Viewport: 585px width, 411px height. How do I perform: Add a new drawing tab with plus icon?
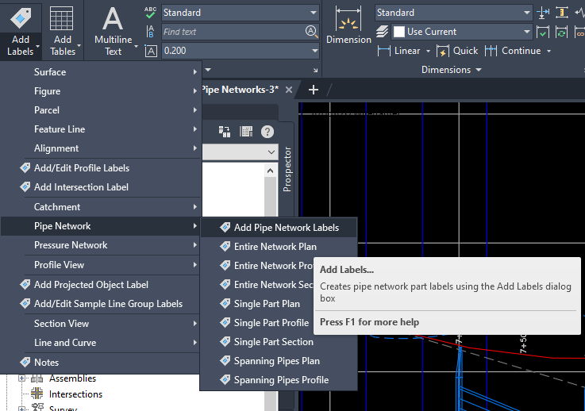314,90
